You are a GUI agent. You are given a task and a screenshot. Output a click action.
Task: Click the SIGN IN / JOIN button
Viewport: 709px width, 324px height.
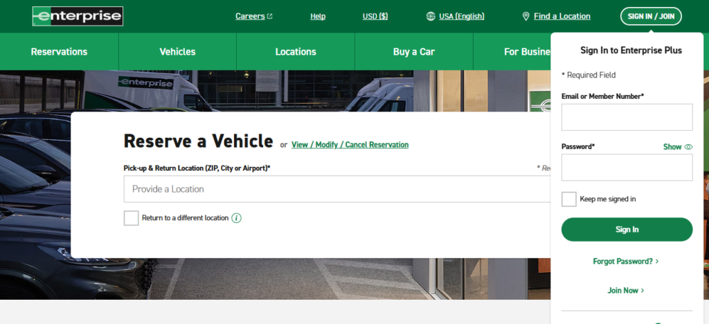tap(651, 16)
